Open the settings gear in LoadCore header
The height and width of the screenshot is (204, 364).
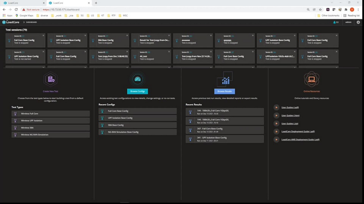(358, 22)
